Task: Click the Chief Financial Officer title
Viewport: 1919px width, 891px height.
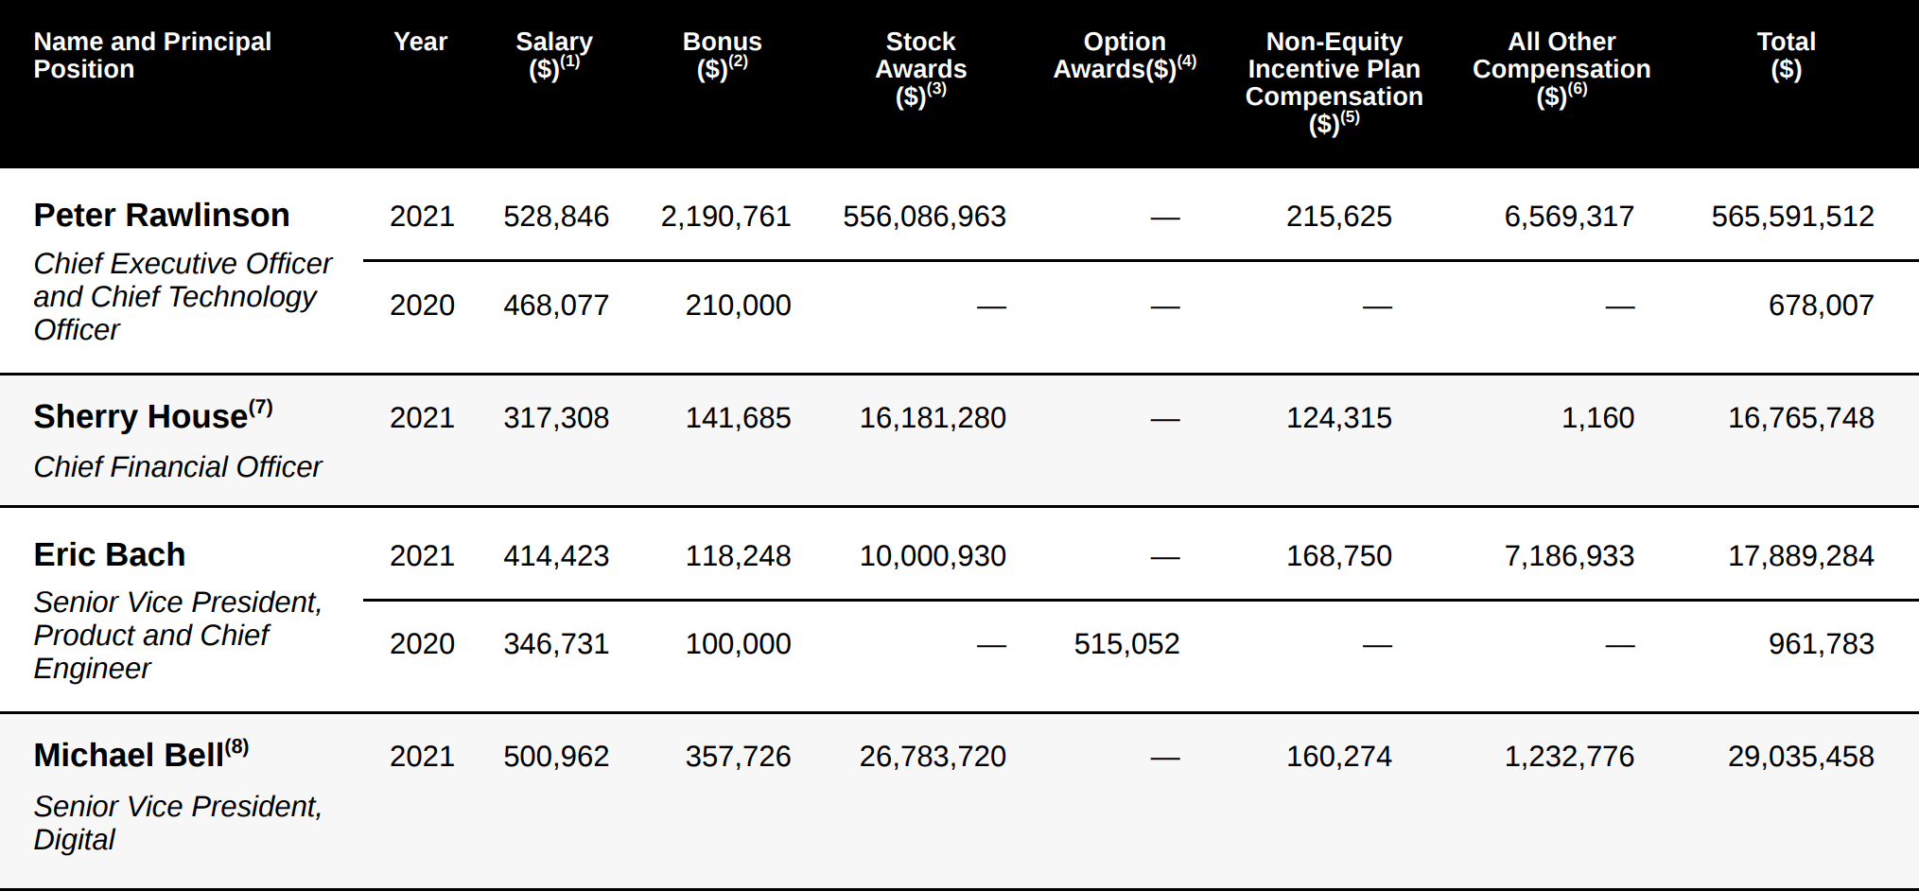Action: coord(178,467)
